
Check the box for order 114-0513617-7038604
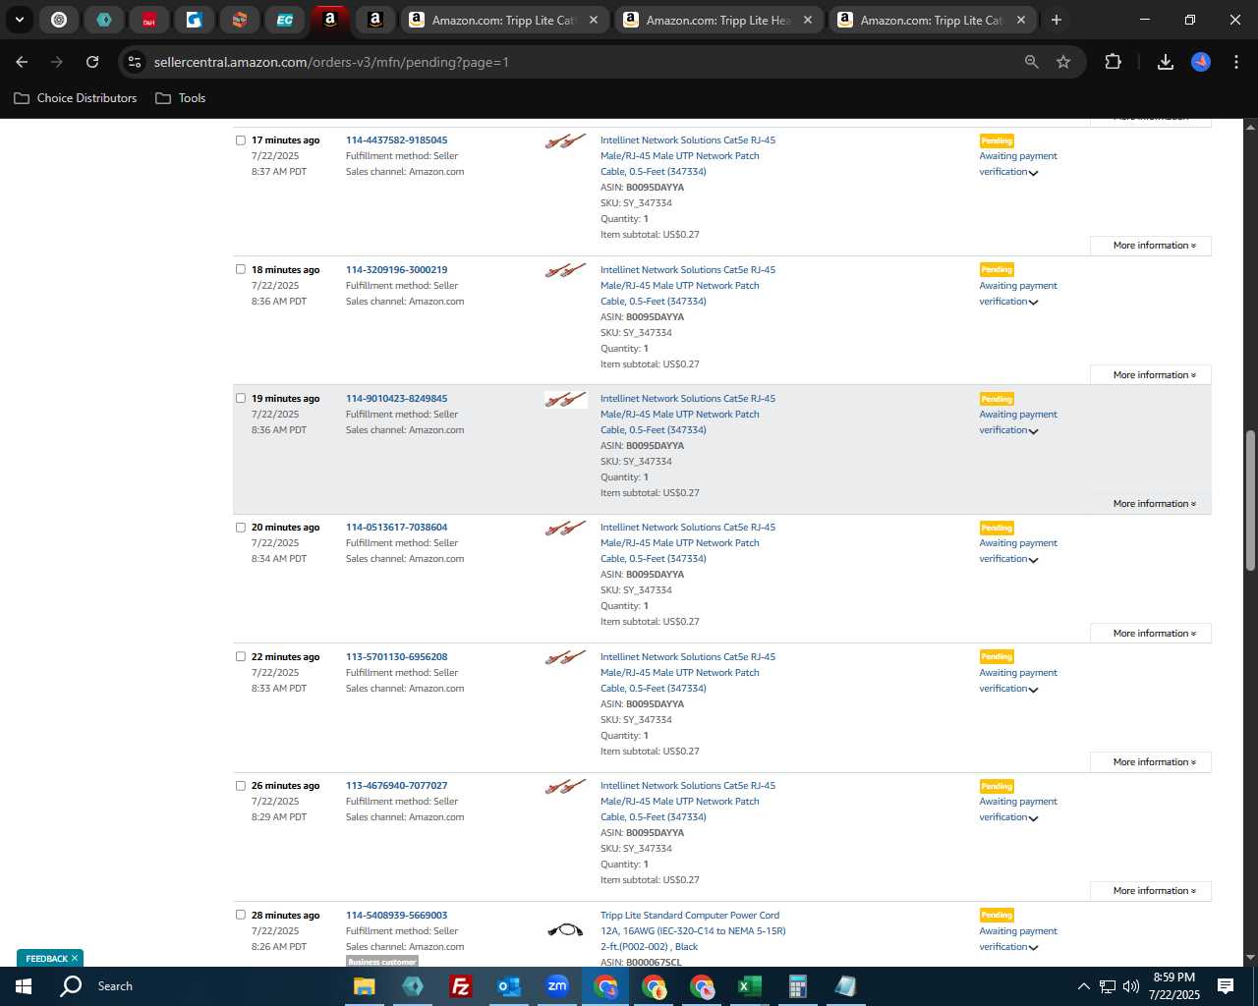[240, 528]
